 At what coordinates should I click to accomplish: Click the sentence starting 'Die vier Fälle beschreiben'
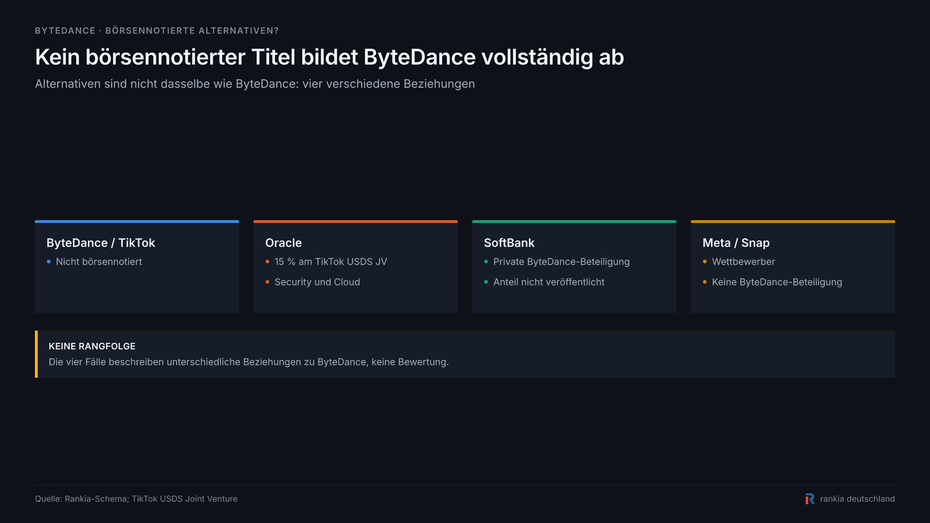[249, 362]
